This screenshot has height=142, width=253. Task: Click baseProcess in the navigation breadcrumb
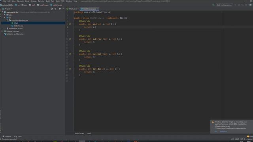(44, 5)
